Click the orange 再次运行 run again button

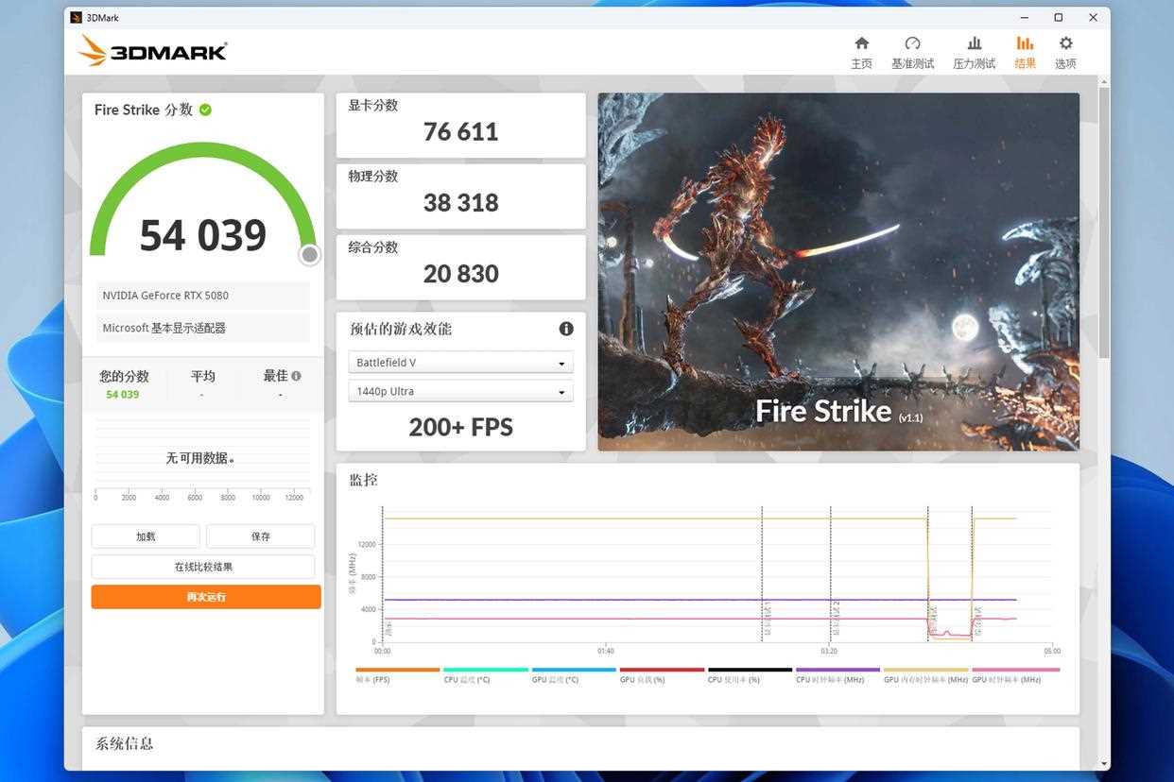tap(206, 597)
